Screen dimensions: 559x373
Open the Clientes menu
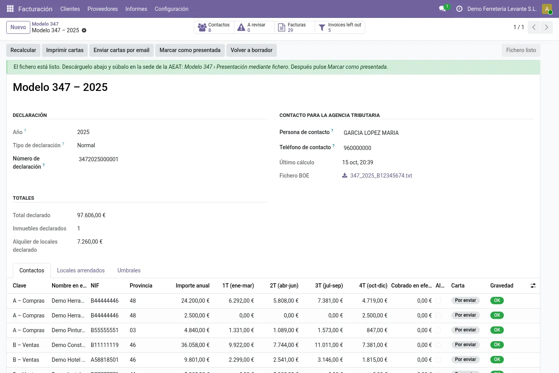[70, 9]
